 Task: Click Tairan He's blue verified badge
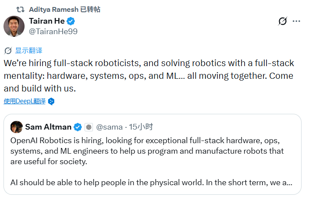(x=71, y=21)
